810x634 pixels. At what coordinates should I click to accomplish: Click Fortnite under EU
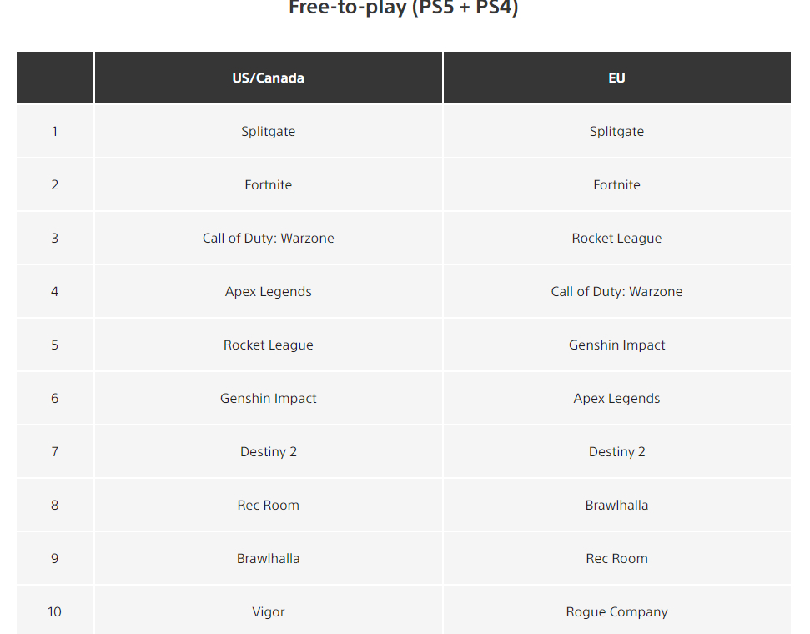coord(616,184)
